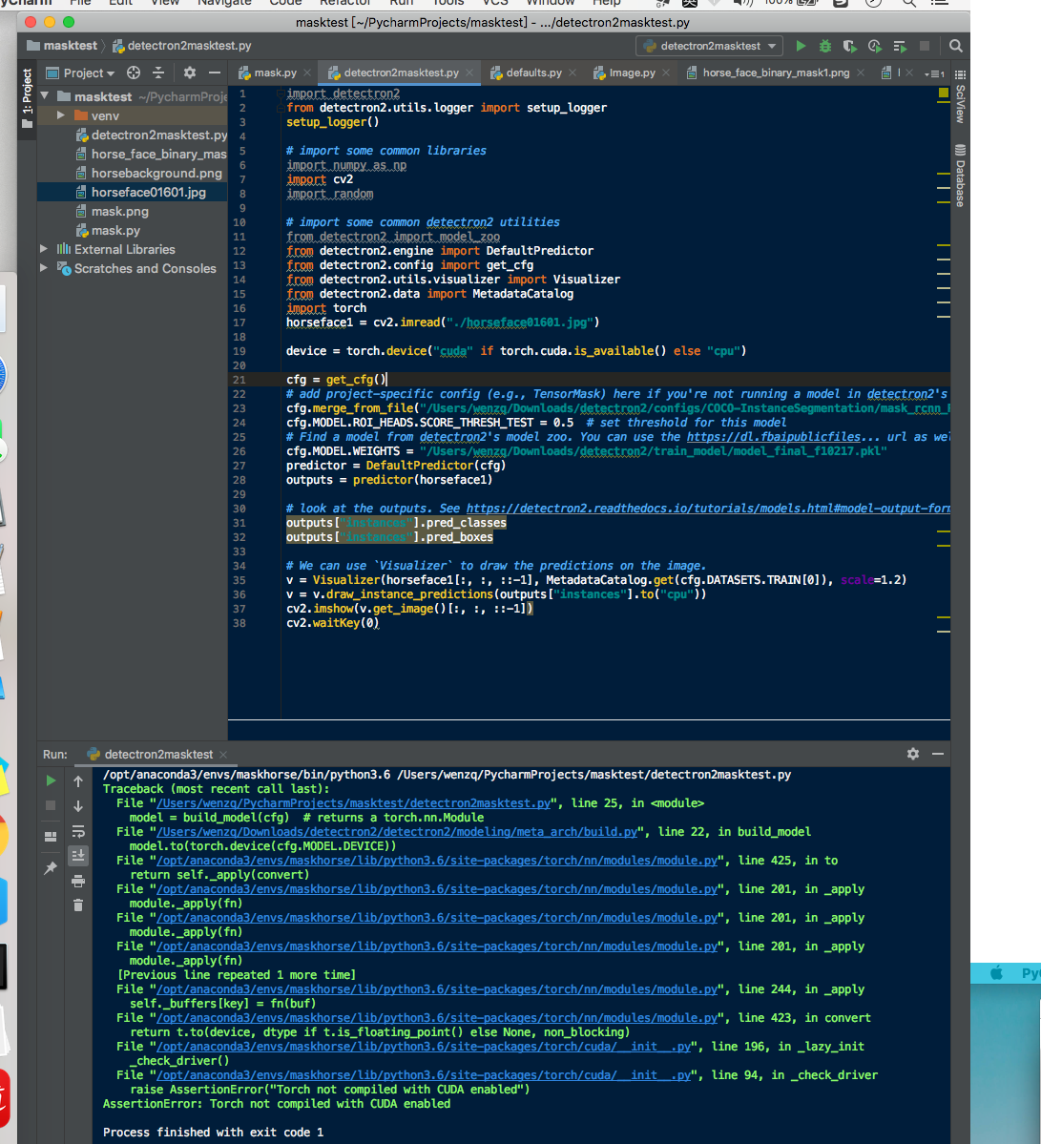Open concurrency diagram run icon in toolbar

point(900,46)
